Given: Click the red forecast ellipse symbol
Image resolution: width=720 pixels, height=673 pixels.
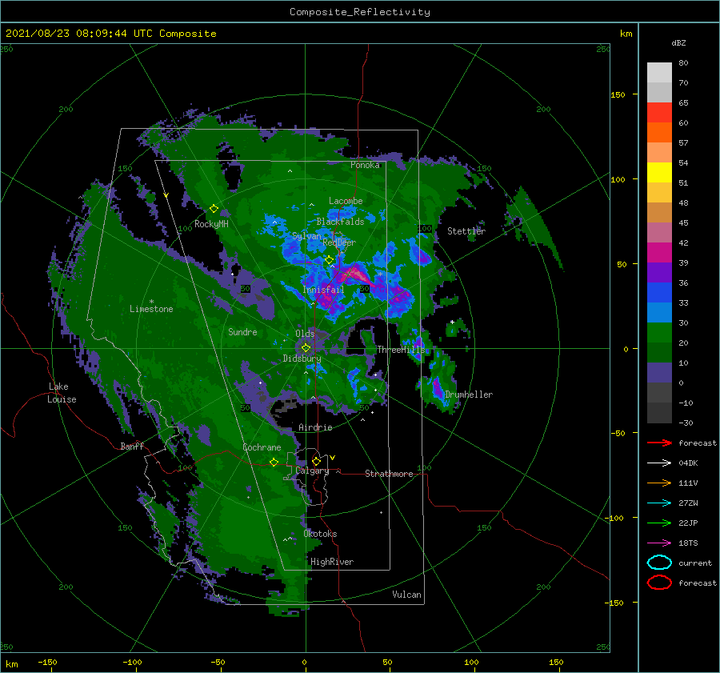Looking at the screenshot, I should pyautogui.click(x=659, y=583).
